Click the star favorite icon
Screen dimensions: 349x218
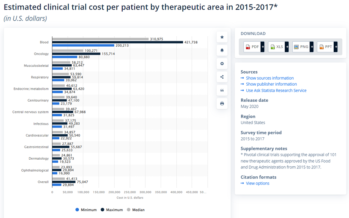pyautogui.click(x=222, y=37)
